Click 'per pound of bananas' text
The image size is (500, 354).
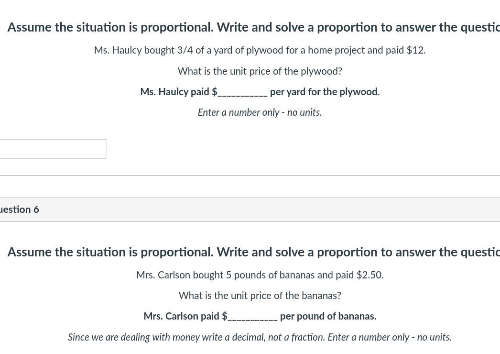click(x=328, y=316)
